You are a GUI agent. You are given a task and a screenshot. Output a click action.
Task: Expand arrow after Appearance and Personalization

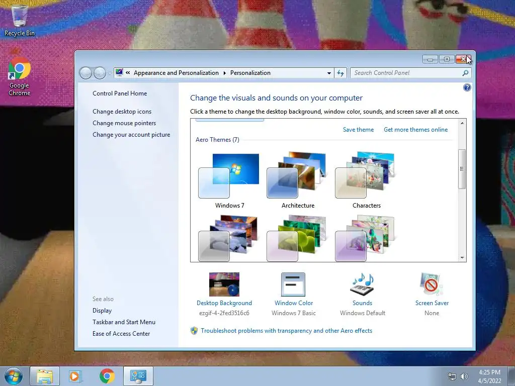[x=225, y=73]
